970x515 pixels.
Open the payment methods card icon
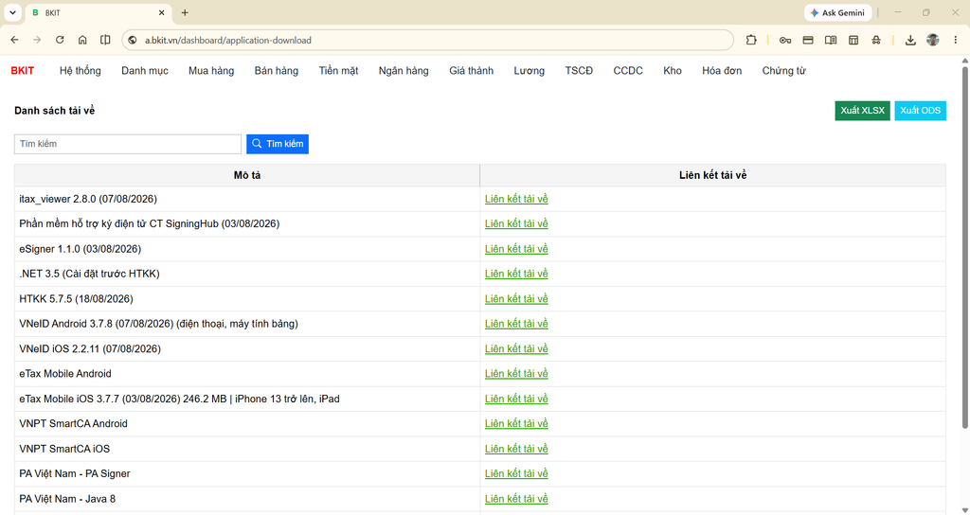click(808, 40)
